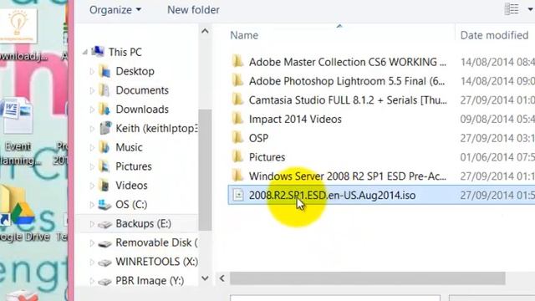Select Windows Server 2008 R2 SP1 ESD name

click(x=348, y=176)
